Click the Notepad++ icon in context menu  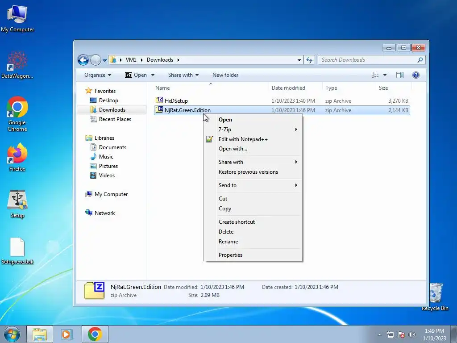click(x=209, y=139)
